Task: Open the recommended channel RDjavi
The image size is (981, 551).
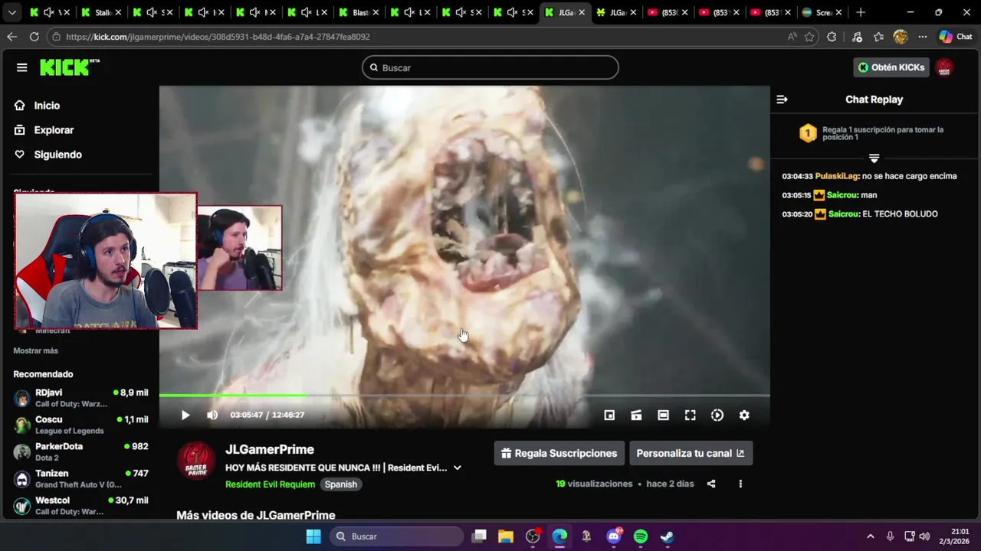Action: [80, 398]
